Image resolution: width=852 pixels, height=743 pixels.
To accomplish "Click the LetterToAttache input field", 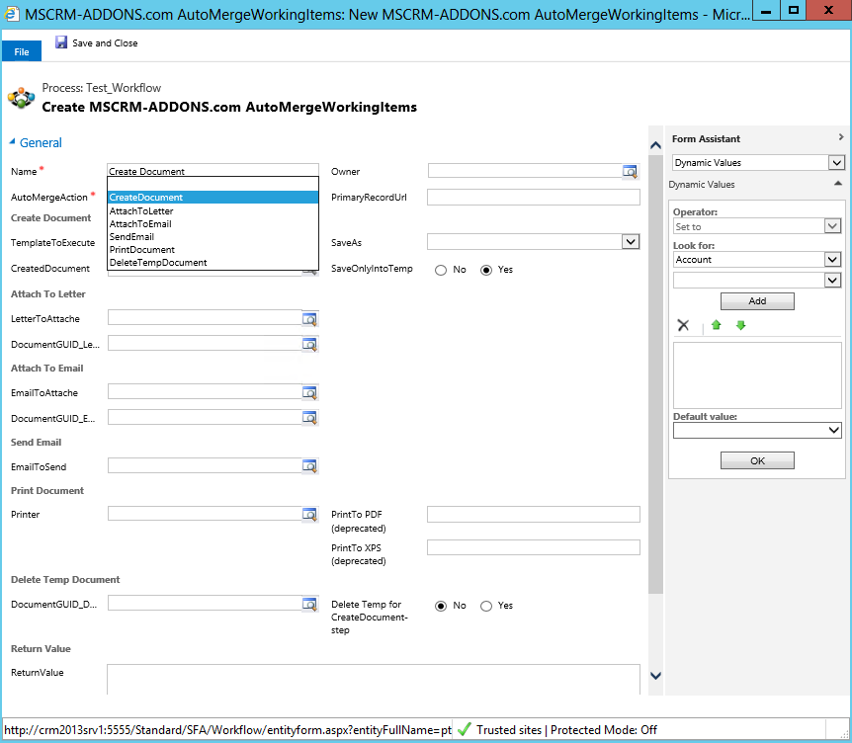I will 205,317.
